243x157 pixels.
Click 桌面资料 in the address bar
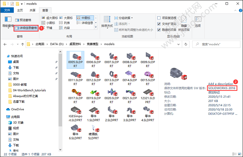point(75,44)
